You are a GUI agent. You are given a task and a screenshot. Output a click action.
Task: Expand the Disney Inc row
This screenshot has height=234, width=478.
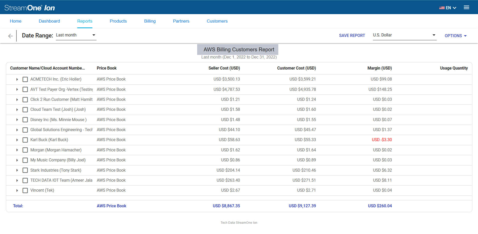pos(17,120)
